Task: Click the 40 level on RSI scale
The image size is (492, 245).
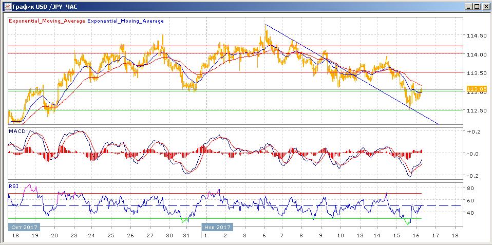Action: pos(469,213)
